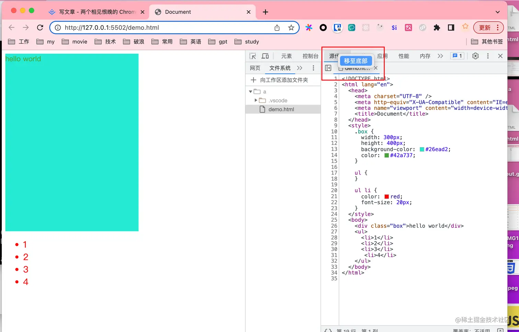The width and height of the screenshot is (519, 332).
Task: Open DevTools settings gear
Action: point(475,56)
